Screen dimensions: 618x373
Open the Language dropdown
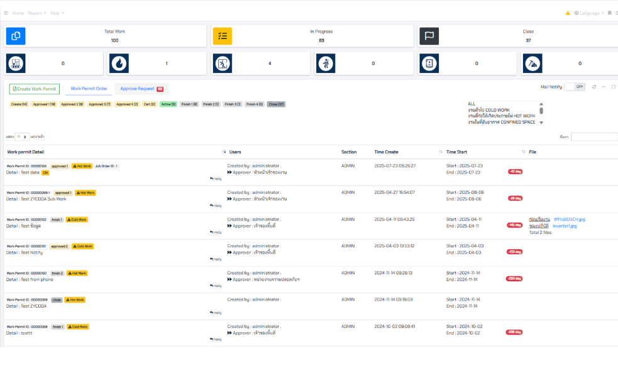pos(589,13)
